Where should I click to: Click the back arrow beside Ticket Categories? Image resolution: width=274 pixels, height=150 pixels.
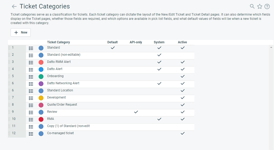click(x=14, y=7)
